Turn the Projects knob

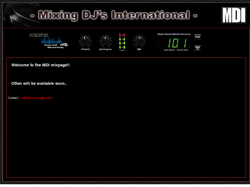point(85,41)
